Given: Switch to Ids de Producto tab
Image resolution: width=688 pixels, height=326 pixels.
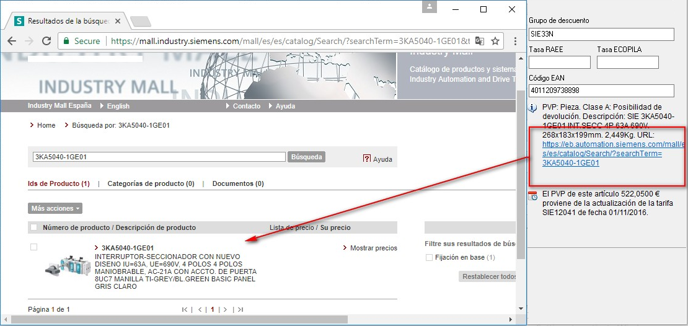Looking at the screenshot, I should click(x=59, y=184).
